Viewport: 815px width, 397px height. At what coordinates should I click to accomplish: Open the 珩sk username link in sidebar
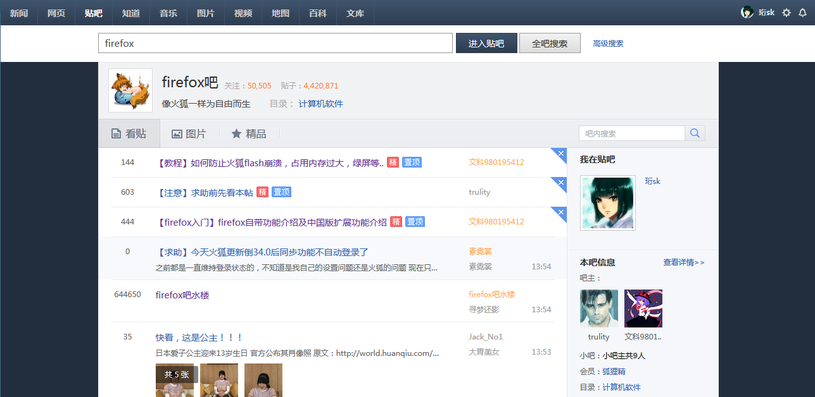coord(652,181)
